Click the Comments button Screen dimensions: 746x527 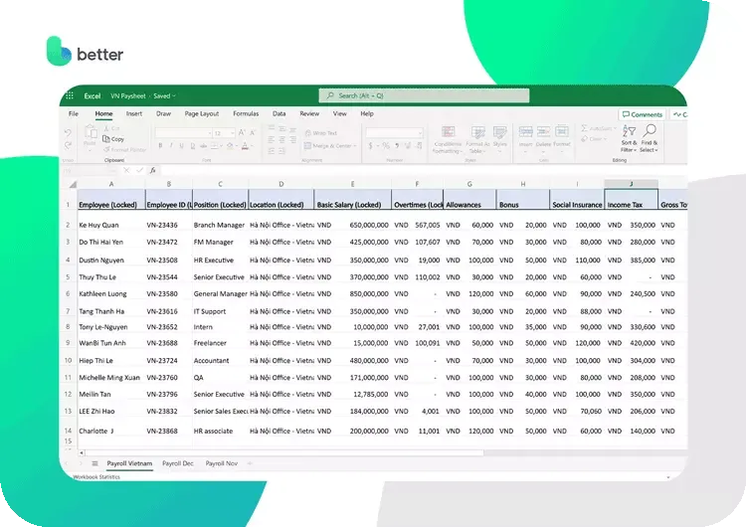pos(642,114)
